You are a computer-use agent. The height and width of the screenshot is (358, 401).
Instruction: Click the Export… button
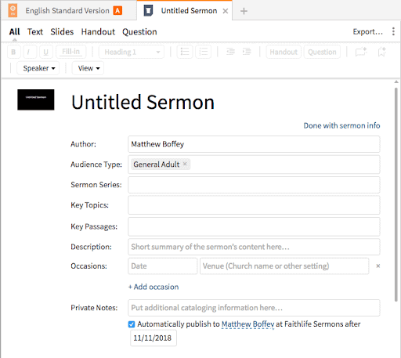(x=368, y=31)
